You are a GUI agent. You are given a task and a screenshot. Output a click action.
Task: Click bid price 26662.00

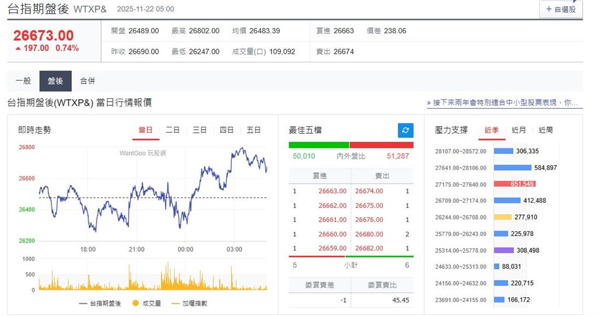tap(332, 206)
